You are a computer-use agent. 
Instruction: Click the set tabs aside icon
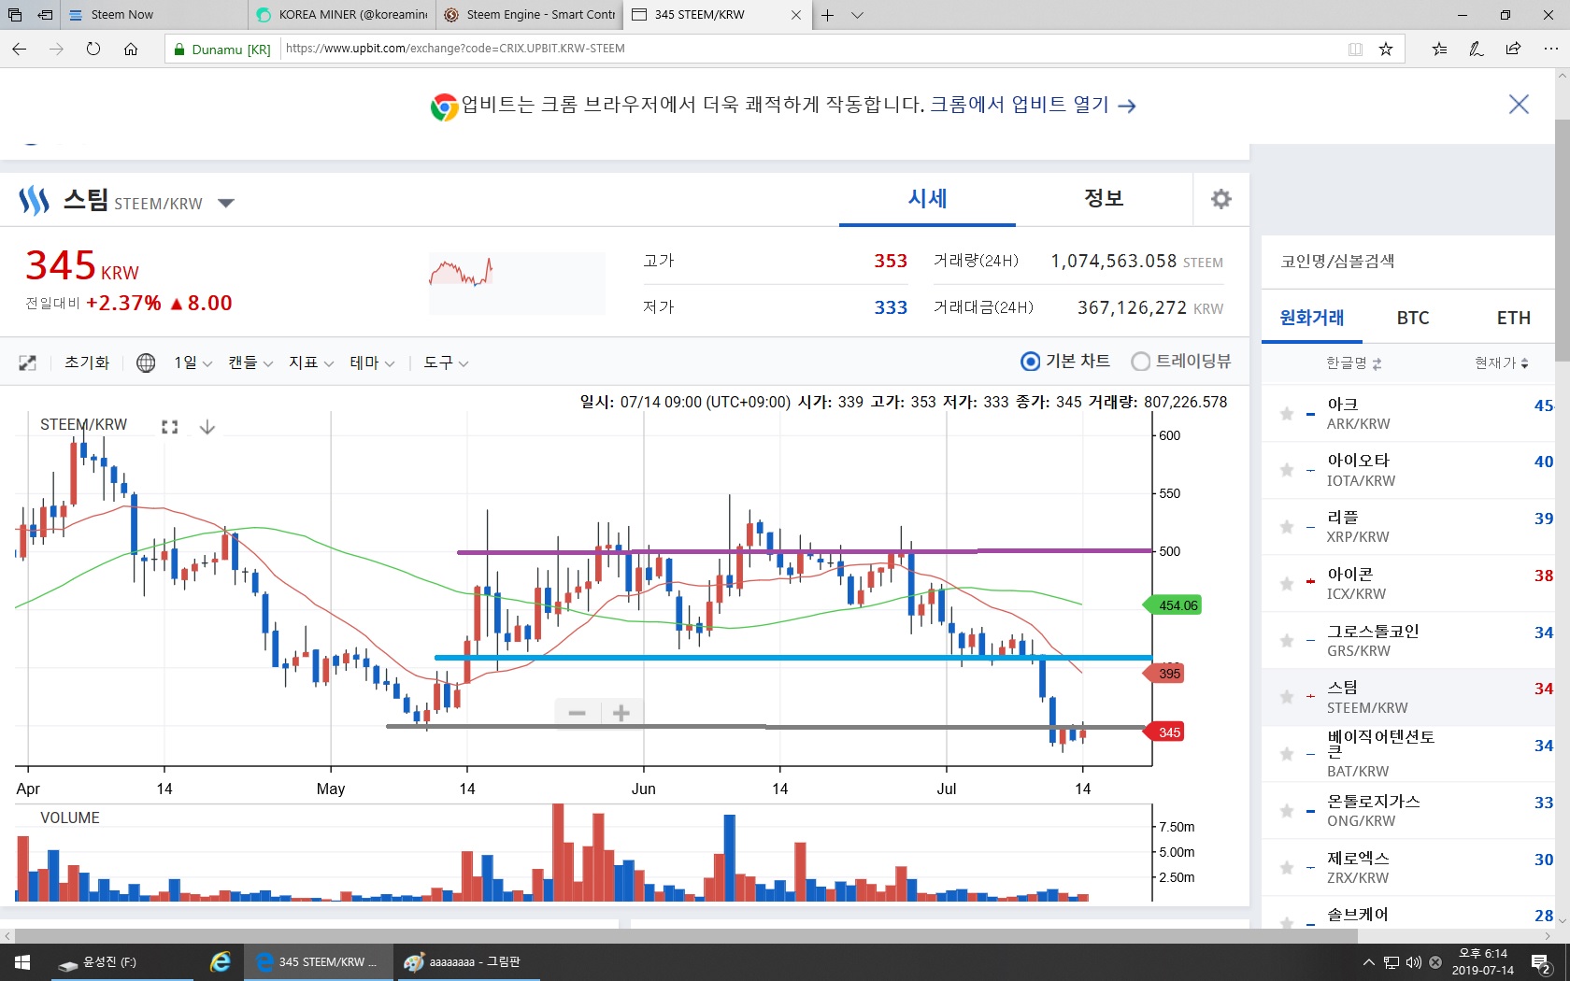[45, 15]
